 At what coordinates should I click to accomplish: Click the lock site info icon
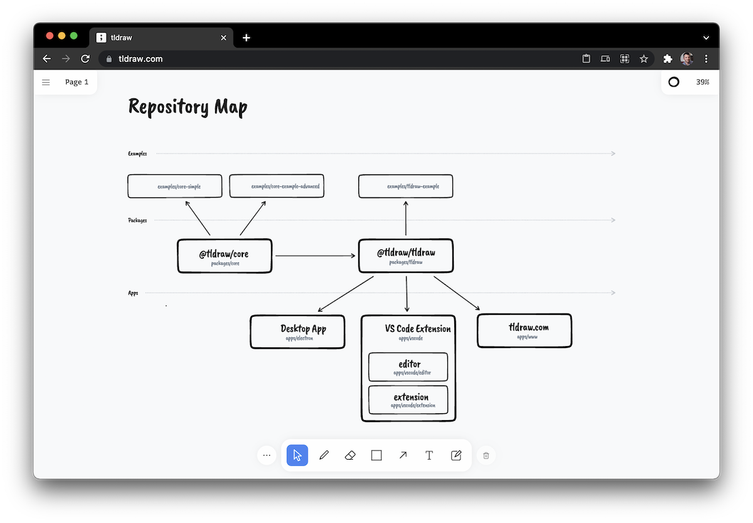(x=109, y=59)
